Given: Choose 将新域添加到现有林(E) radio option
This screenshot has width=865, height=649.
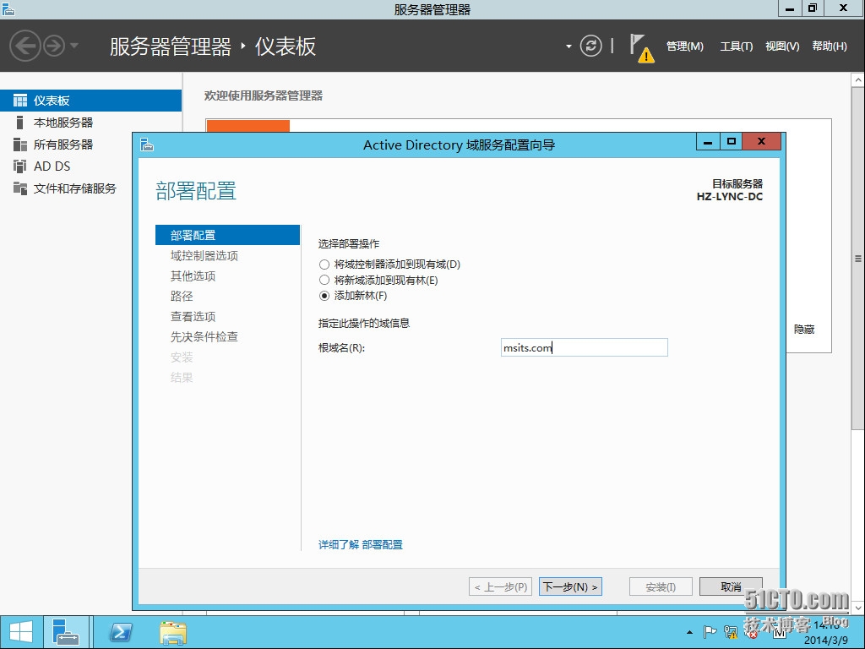Looking at the screenshot, I should pos(324,281).
